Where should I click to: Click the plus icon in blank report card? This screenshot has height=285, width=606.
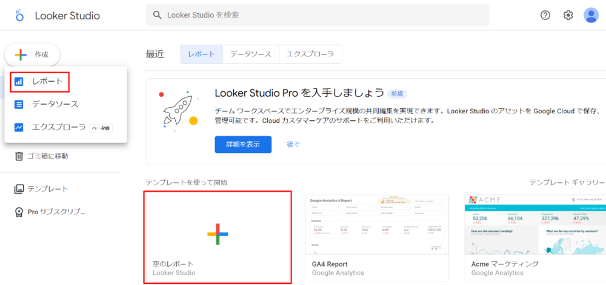tap(218, 234)
